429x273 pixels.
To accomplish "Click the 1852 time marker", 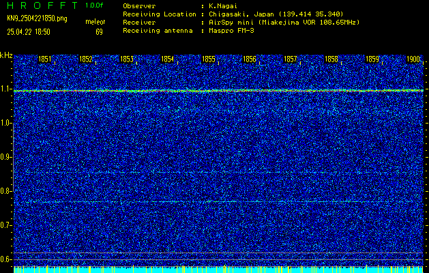I will tap(86, 59).
